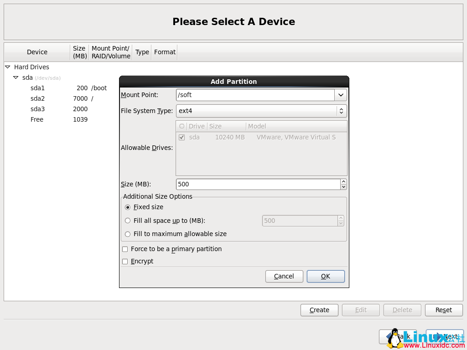467x350 pixels.
Task: Select the Fixed size option
Action: (x=127, y=207)
